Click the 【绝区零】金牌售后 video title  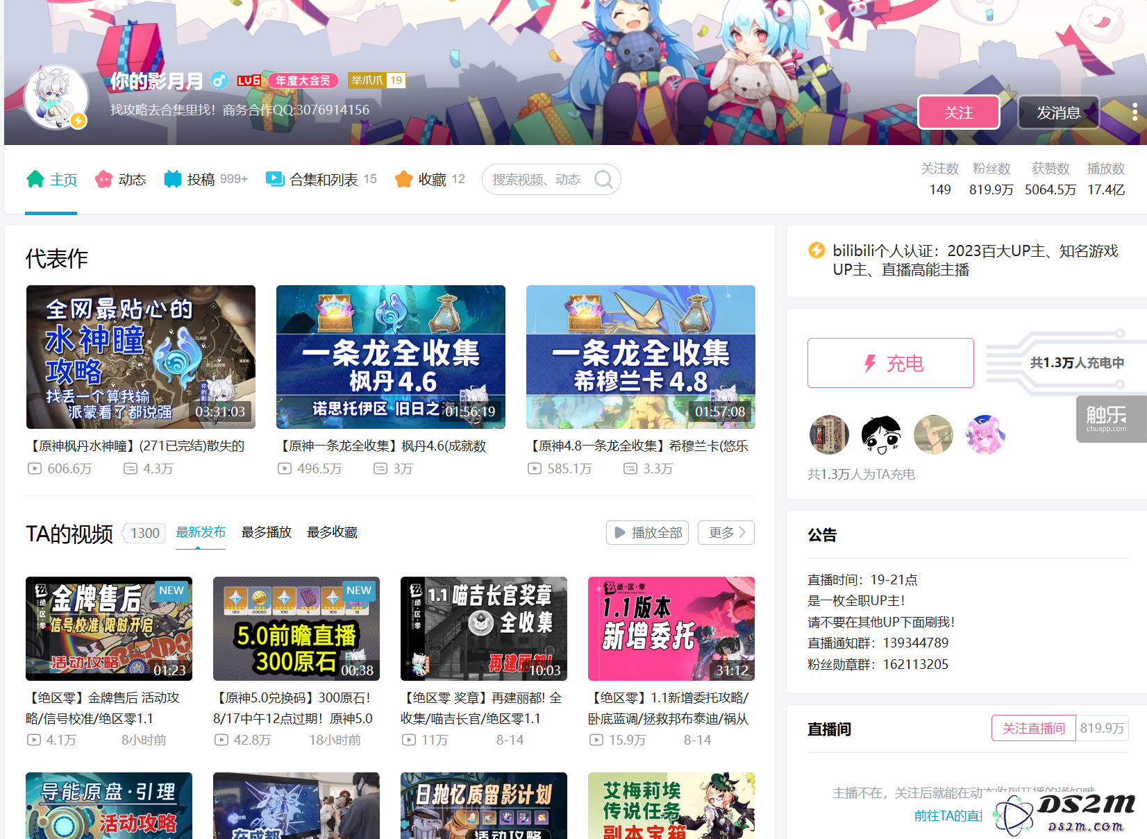click(103, 708)
